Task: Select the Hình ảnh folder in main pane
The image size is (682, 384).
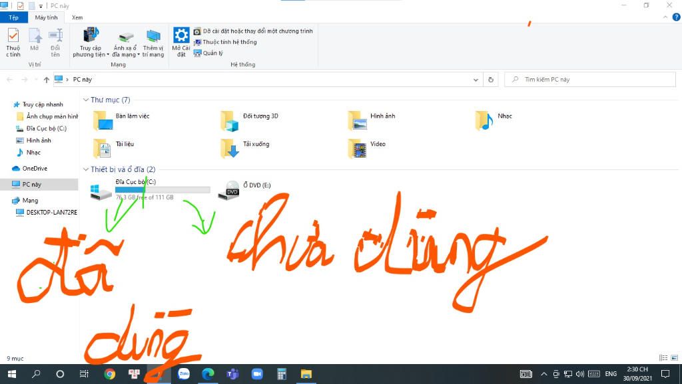Action: 372,120
